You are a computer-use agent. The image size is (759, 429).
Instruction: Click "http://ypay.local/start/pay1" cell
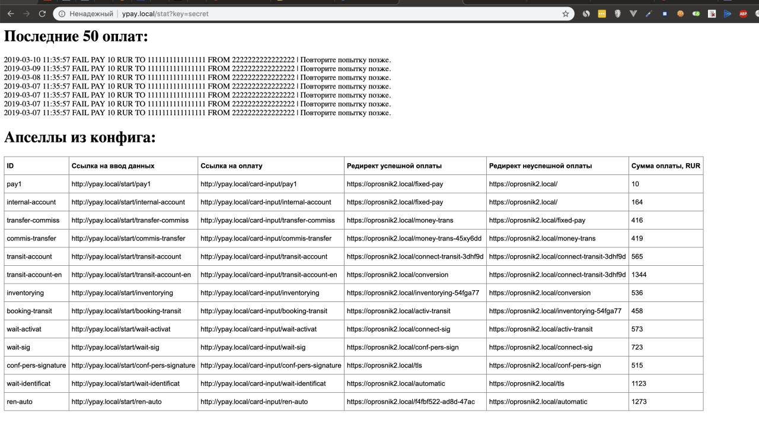coord(133,184)
